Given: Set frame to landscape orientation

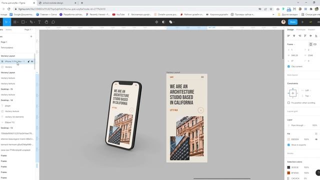Looking at the screenshot, I should (x=315, y=44).
